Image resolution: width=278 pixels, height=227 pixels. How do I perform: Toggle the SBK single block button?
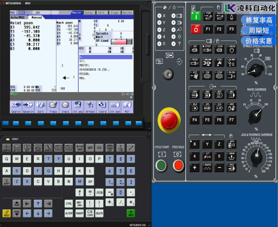coord(207,94)
